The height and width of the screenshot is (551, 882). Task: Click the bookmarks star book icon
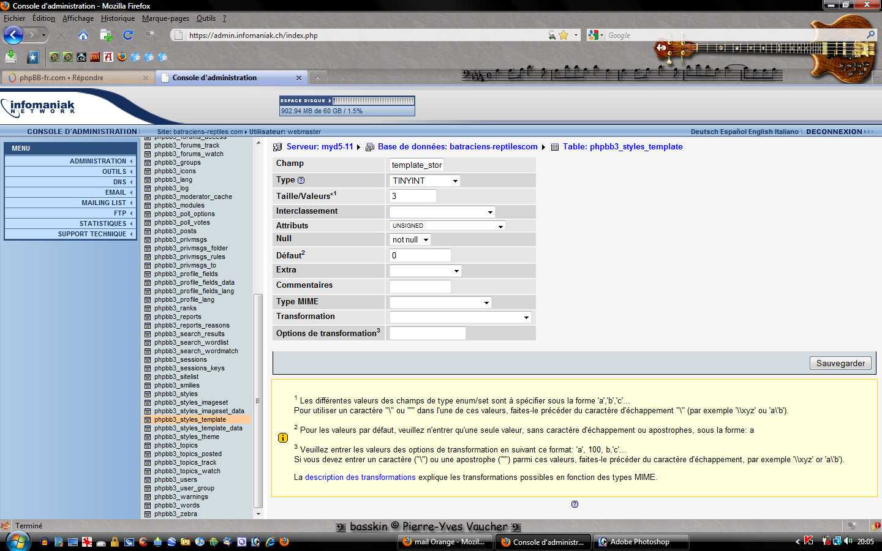[33, 57]
